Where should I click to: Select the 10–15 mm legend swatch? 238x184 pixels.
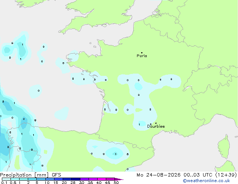(50, 179)
